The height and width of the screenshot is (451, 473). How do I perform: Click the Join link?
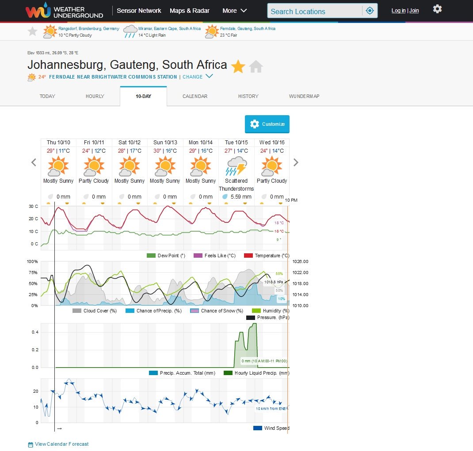(x=414, y=10)
